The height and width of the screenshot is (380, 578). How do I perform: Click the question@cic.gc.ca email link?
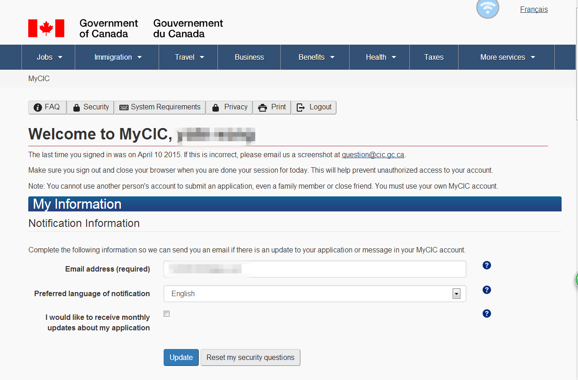coord(373,154)
